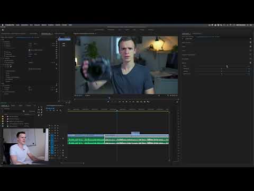Image resolution: width=254 pixels, height=191 pixels.
Task: Toggle Linked Selection in the timeline
Action: [x=53, y=110]
